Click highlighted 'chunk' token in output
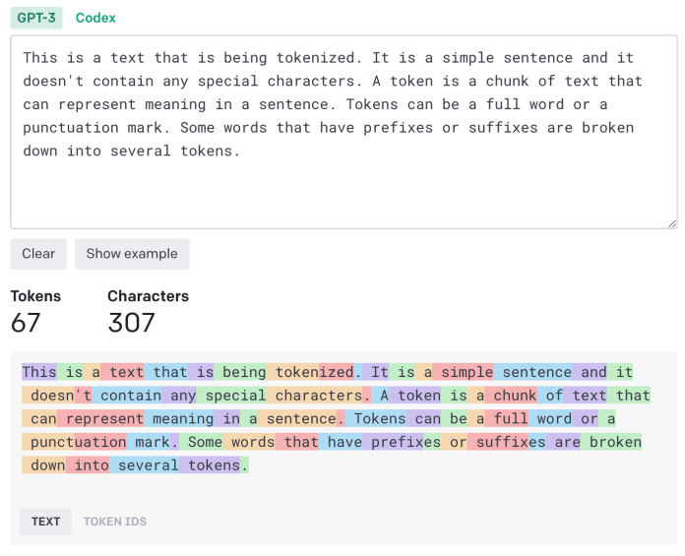This screenshot has width=685, height=556. click(x=514, y=396)
